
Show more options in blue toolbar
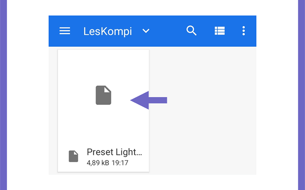pyautogui.click(x=244, y=31)
